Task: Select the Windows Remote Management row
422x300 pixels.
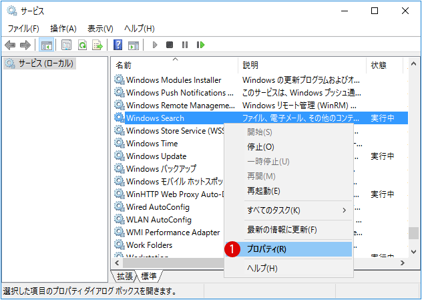Action: pyautogui.click(x=260, y=105)
